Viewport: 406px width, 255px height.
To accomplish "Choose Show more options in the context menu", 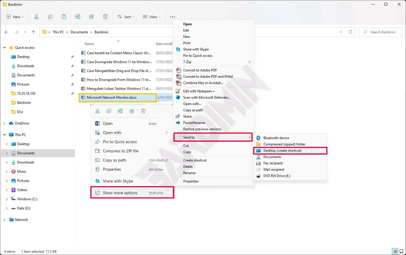I will click(x=120, y=193).
